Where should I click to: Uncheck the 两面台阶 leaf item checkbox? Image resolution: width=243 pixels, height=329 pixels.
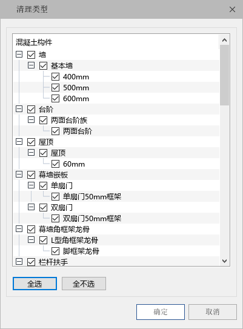point(55,131)
